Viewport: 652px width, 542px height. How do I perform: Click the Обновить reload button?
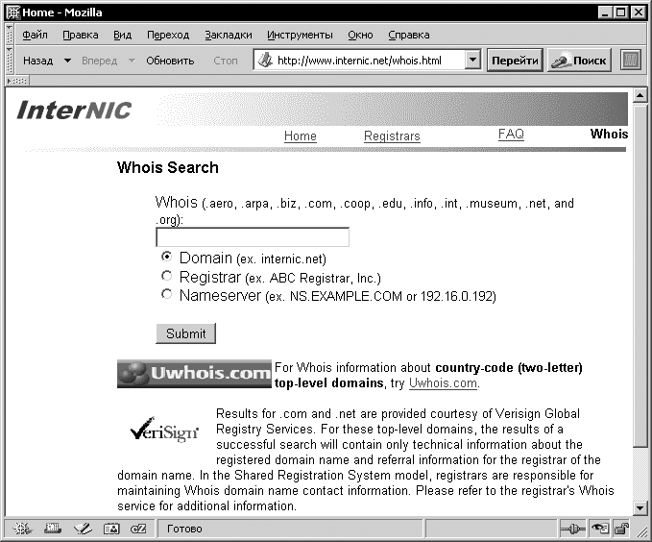point(170,61)
